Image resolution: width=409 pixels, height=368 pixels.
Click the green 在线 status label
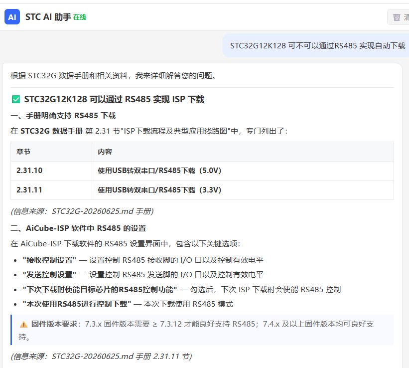(80, 17)
